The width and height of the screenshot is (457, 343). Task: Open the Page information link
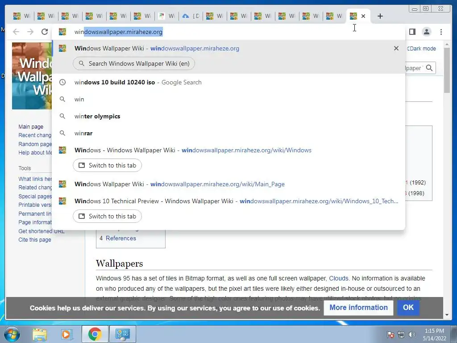pos(35,222)
